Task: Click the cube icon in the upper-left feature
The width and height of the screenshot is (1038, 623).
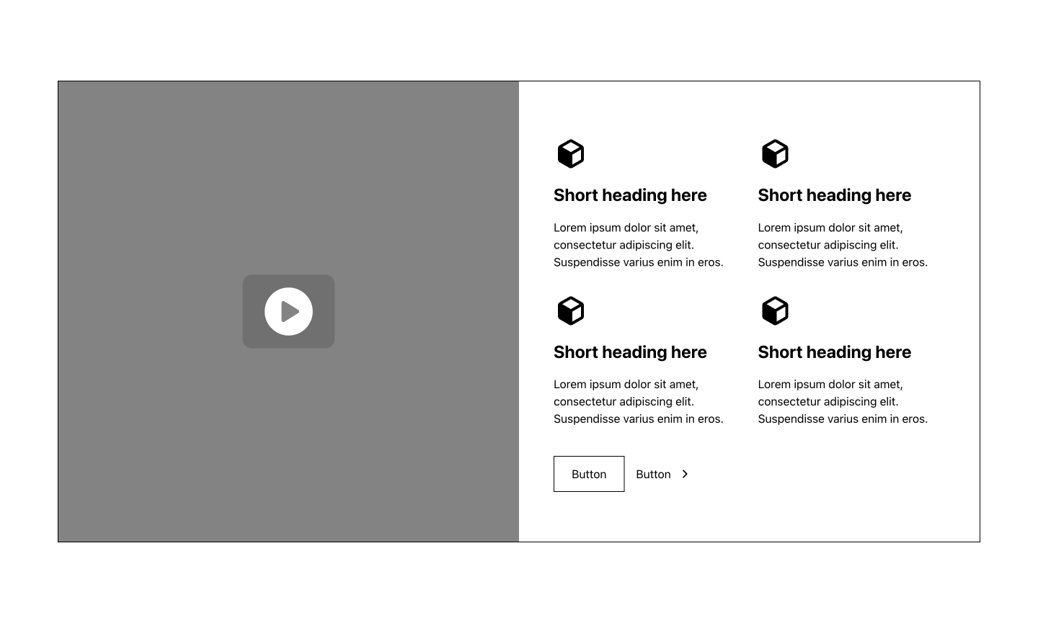Action: click(571, 154)
